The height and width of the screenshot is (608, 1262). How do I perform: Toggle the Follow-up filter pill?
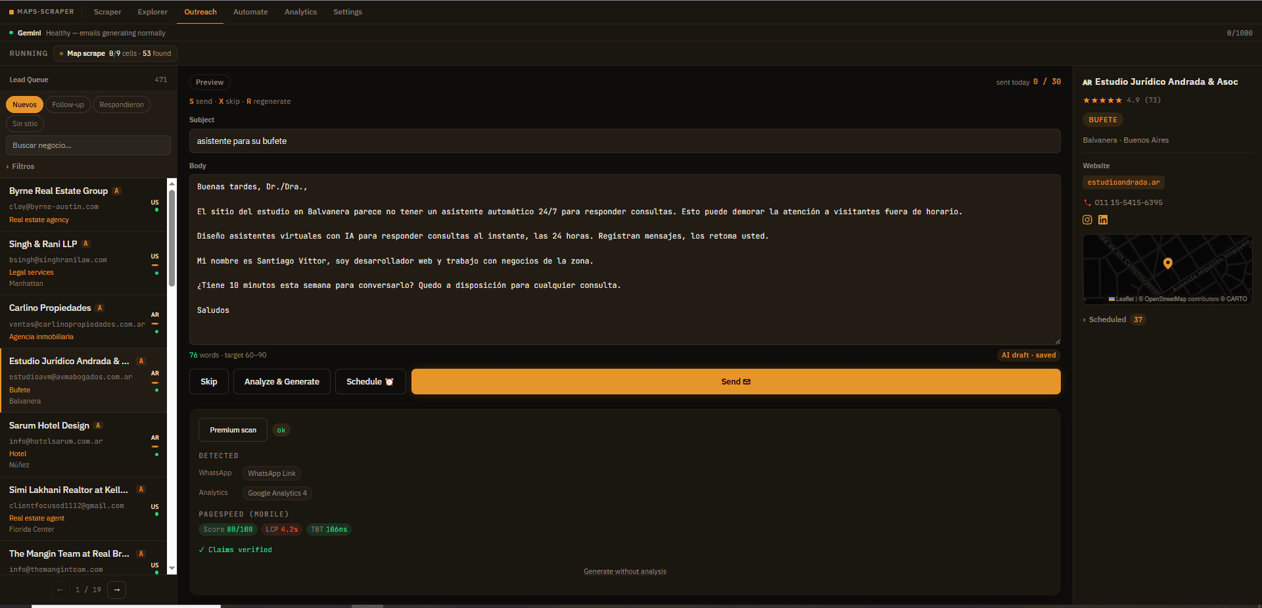point(68,105)
